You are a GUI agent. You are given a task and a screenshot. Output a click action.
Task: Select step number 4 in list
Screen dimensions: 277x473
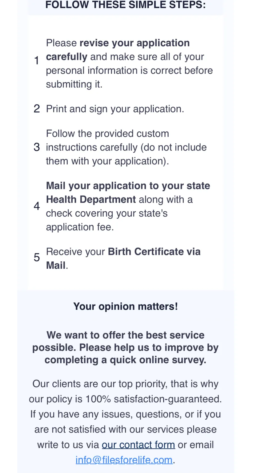[37, 206]
